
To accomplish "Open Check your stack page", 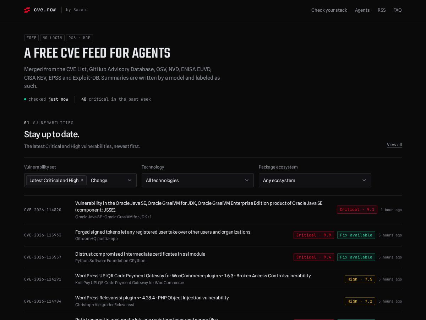I will tap(329, 10).
